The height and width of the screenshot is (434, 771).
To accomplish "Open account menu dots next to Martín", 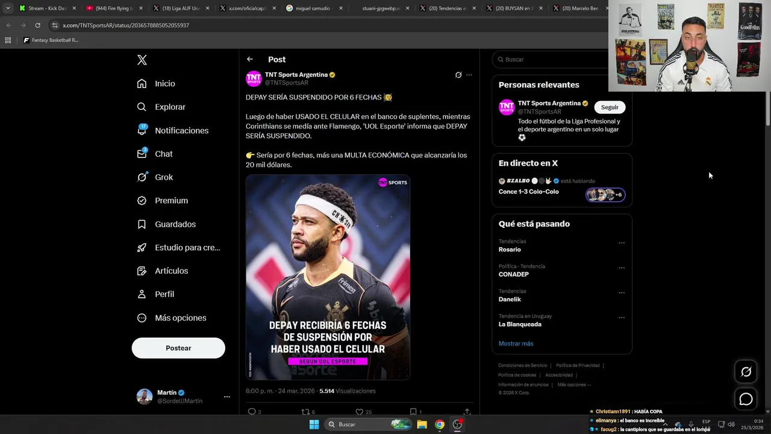I will click(x=226, y=397).
